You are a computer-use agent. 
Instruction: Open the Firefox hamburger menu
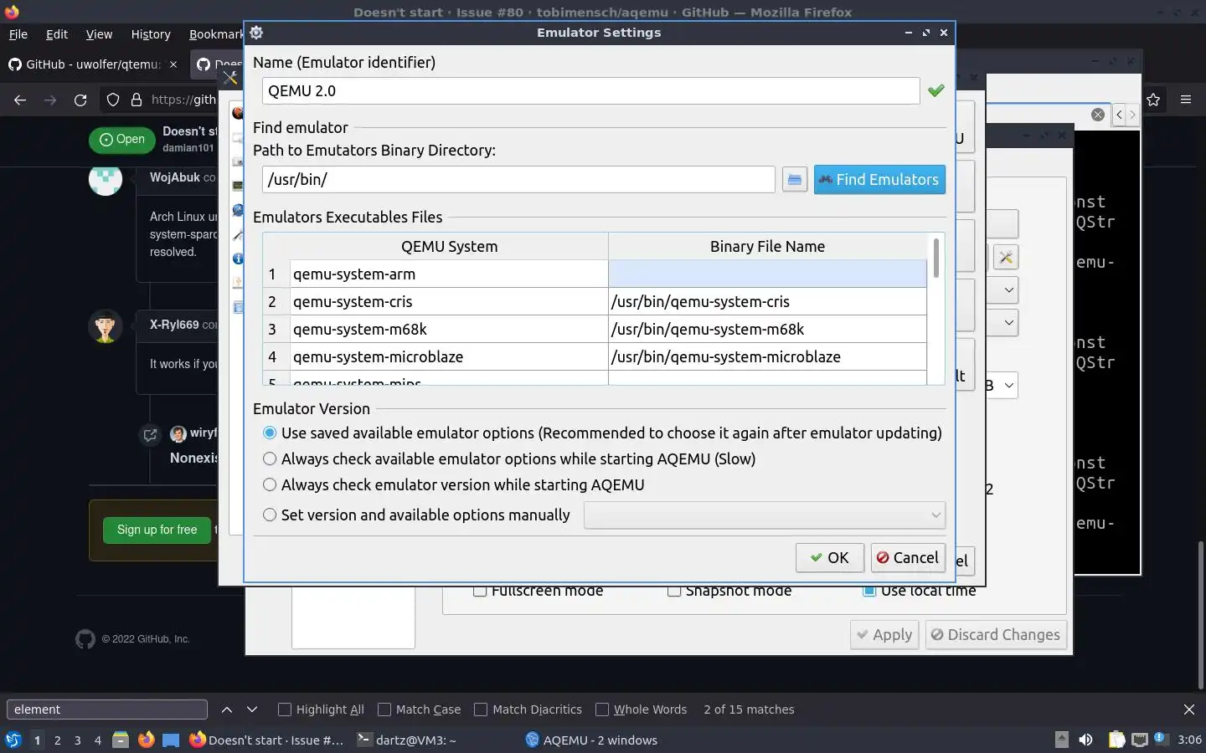tap(1186, 100)
